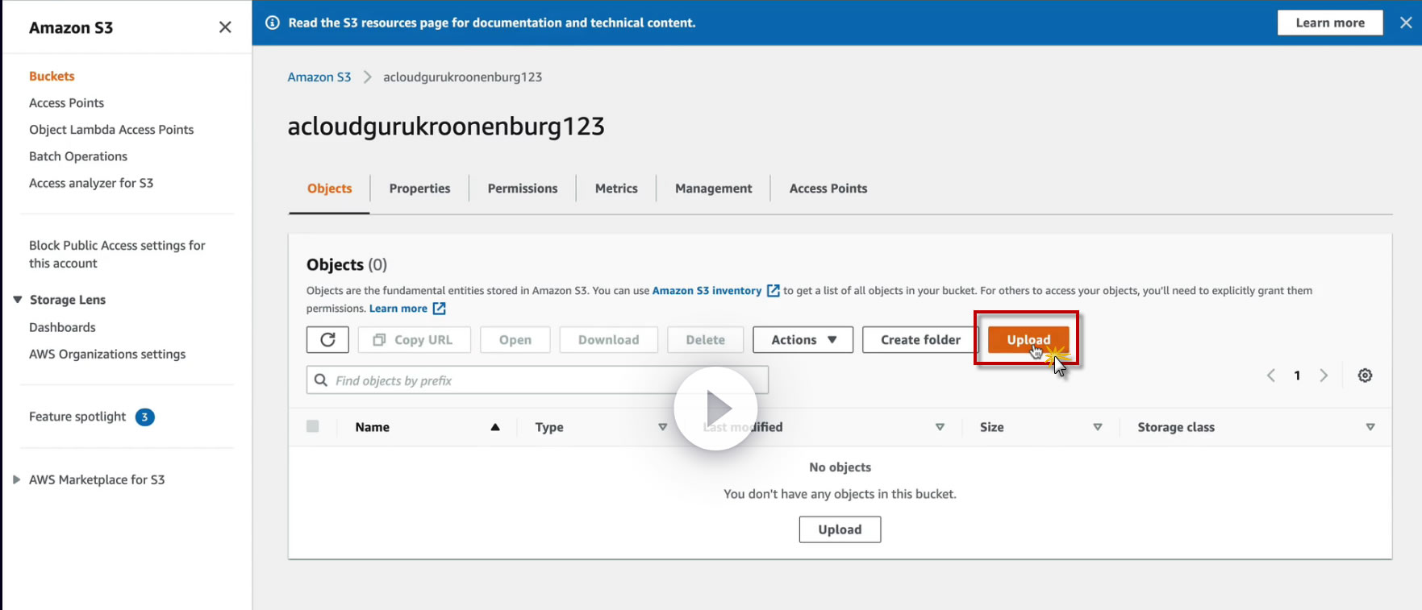Image resolution: width=1422 pixels, height=610 pixels.
Task: Open Access Points in the sidebar
Action: tap(66, 103)
